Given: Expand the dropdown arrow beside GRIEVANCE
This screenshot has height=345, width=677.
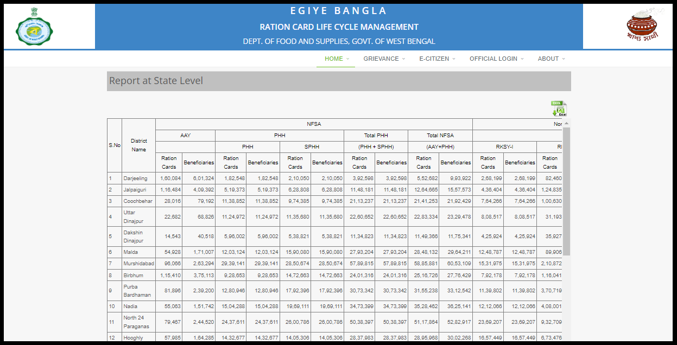Looking at the screenshot, I should pos(403,59).
